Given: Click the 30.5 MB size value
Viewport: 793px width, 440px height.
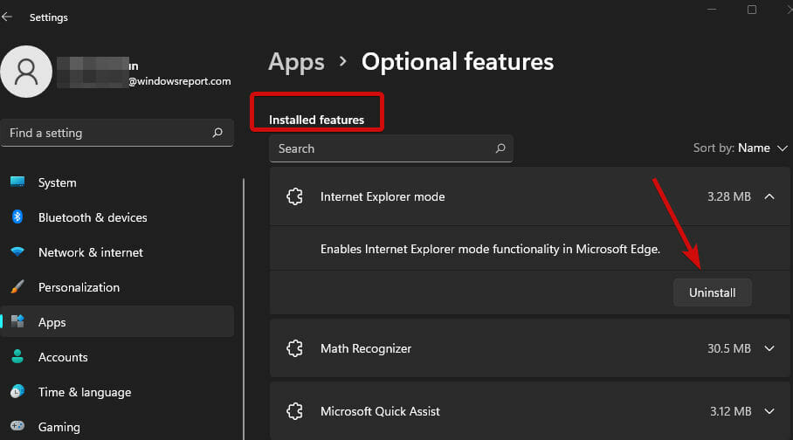Looking at the screenshot, I should coord(728,348).
